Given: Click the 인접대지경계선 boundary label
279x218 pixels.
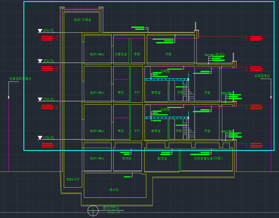Looking at the screenshot, I should [x=20, y=79].
